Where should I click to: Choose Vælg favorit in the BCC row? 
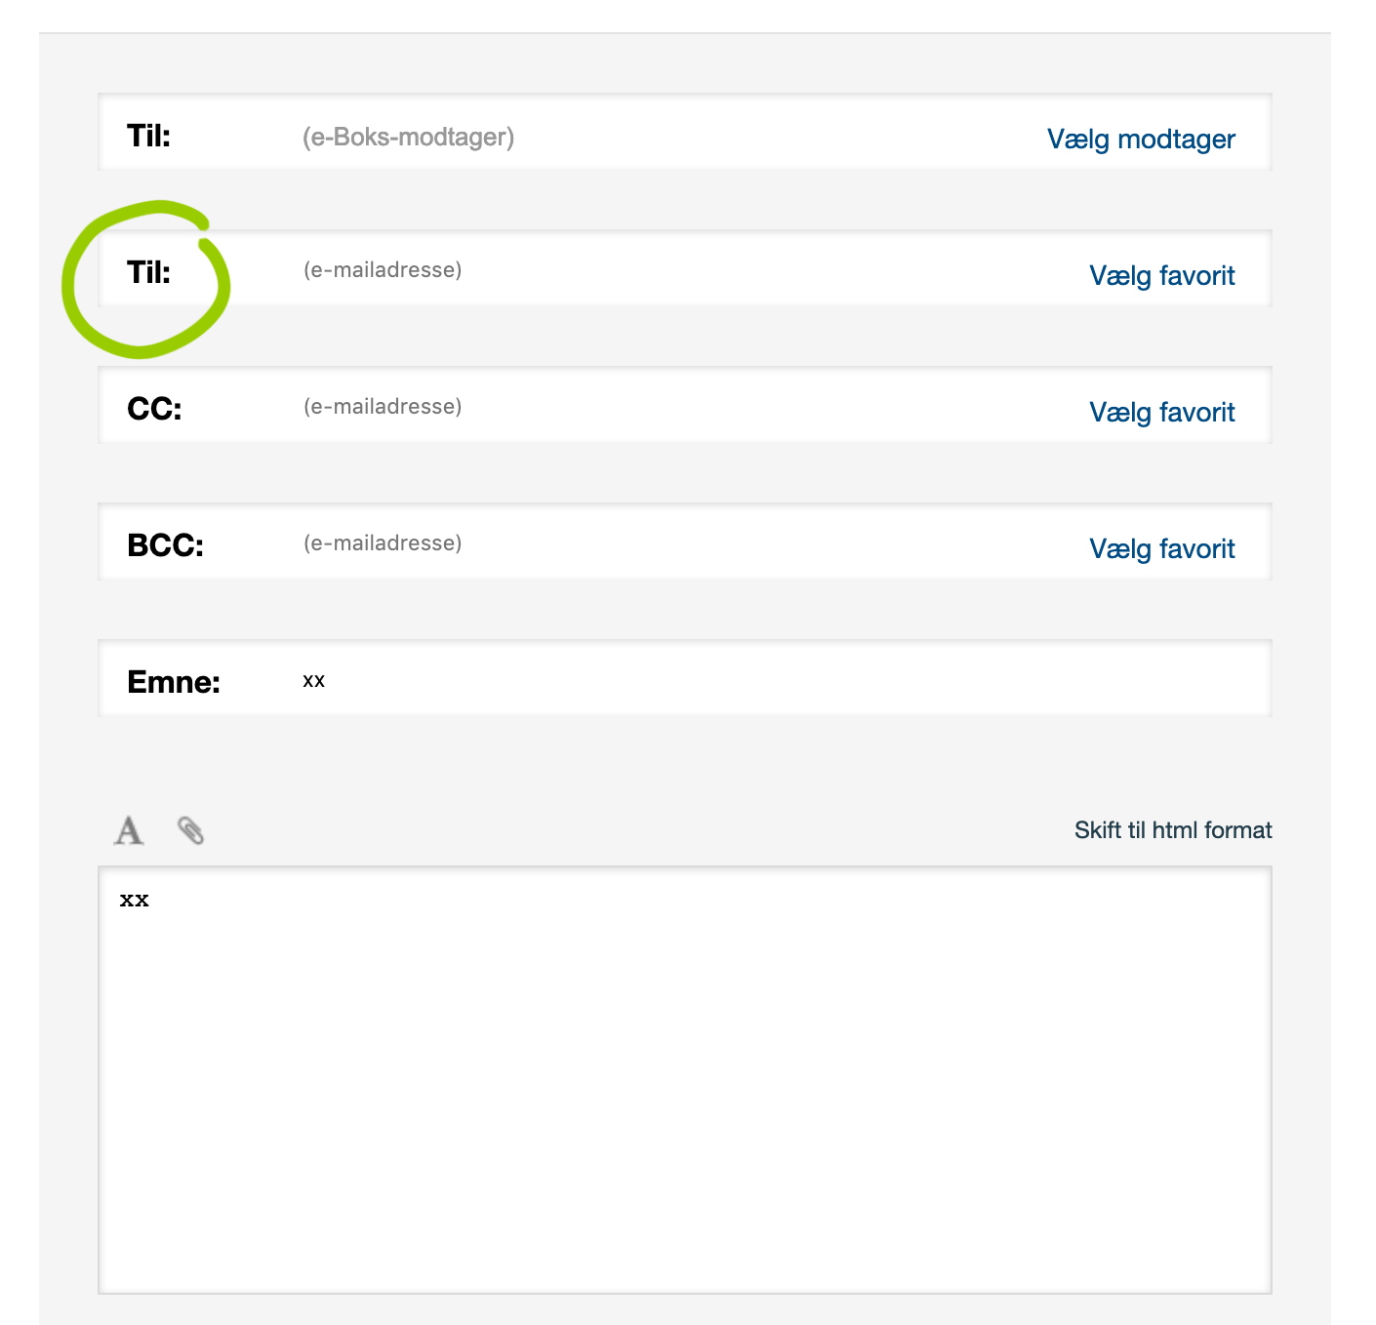[x=1162, y=548]
